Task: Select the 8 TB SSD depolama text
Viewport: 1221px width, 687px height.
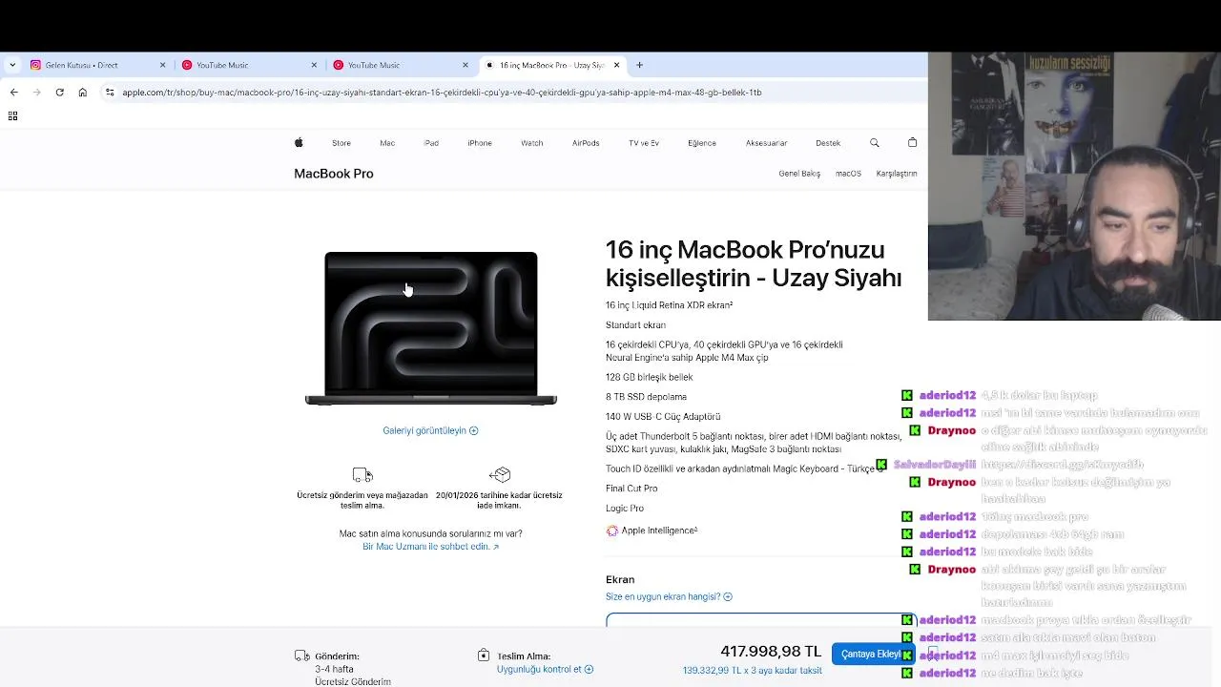Action: pos(646,397)
